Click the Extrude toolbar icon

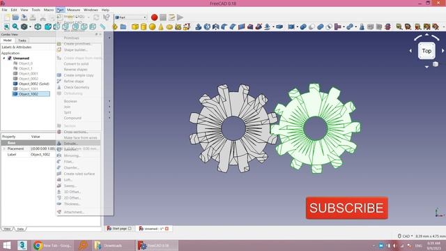pyautogui.click(x=198, y=26)
